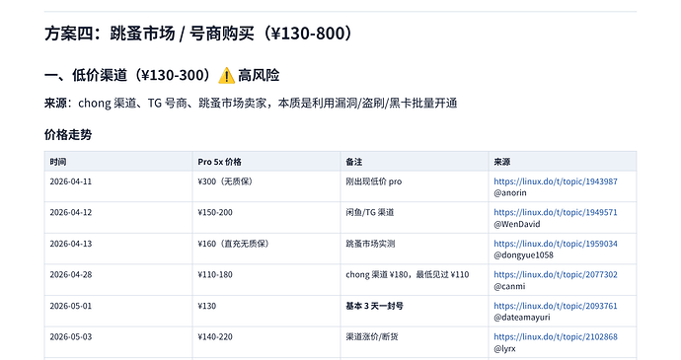Click the note 跳蚤市场实测
This screenshot has height=360, width=681.
point(370,244)
